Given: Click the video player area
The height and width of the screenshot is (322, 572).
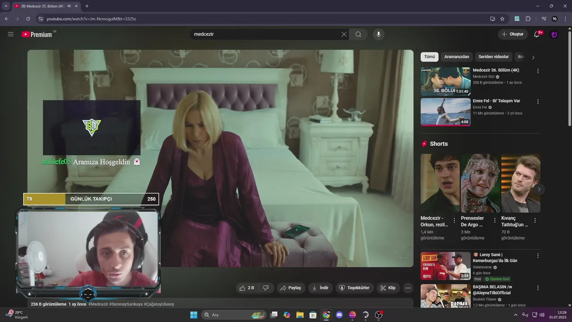Looking at the screenshot, I should (x=220, y=158).
